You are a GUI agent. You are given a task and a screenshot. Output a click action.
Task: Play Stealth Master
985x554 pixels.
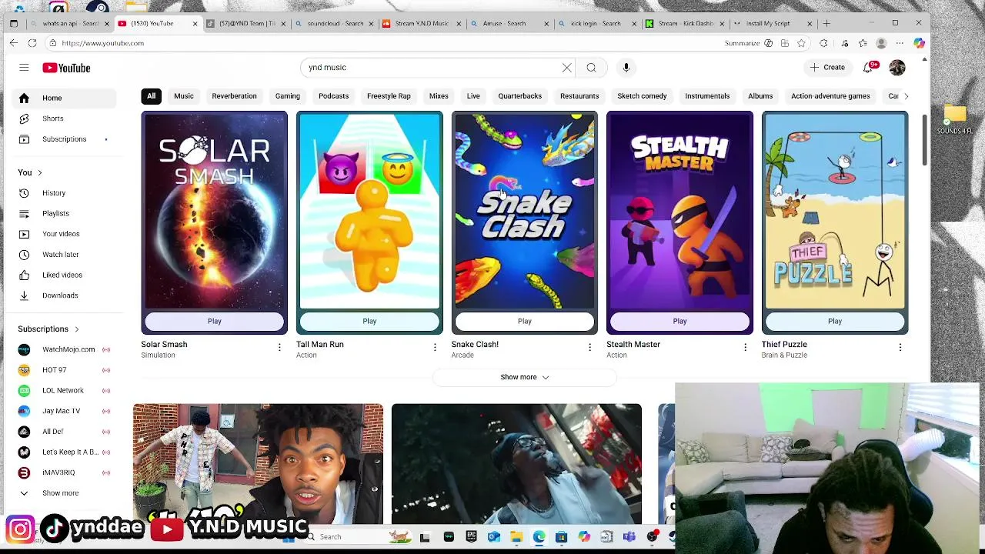pyautogui.click(x=679, y=321)
